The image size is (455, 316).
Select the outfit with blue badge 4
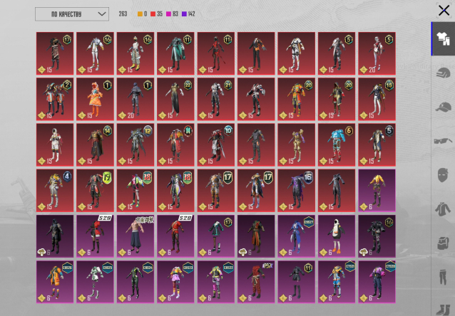pyautogui.click(x=55, y=189)
